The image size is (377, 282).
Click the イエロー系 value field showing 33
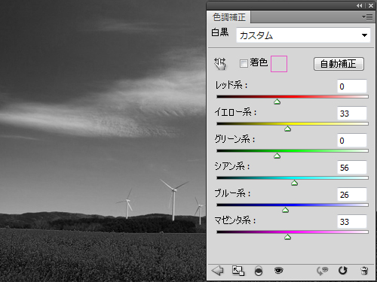351,114
